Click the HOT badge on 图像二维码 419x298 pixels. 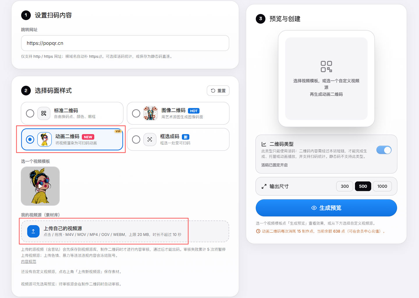tap(194, 111)
